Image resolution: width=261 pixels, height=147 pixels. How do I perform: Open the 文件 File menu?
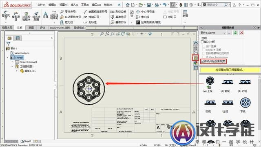coord(41,5)
